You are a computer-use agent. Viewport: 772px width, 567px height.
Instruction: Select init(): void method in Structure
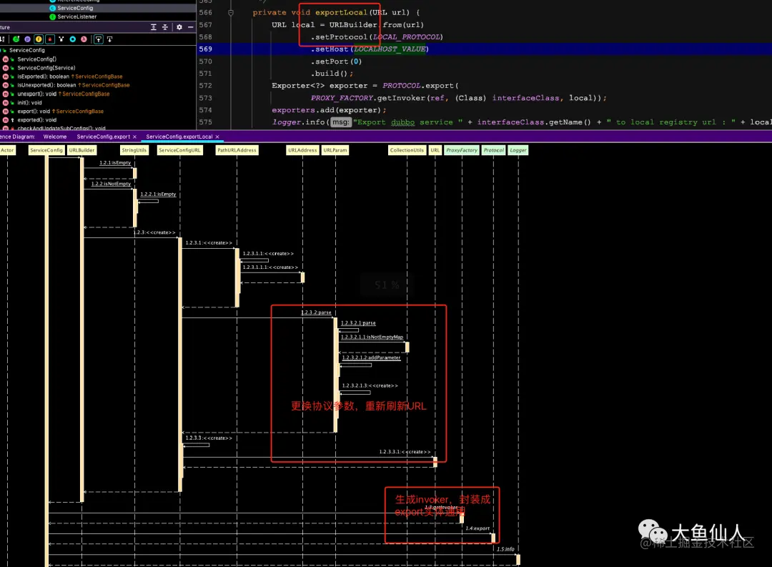29,102
